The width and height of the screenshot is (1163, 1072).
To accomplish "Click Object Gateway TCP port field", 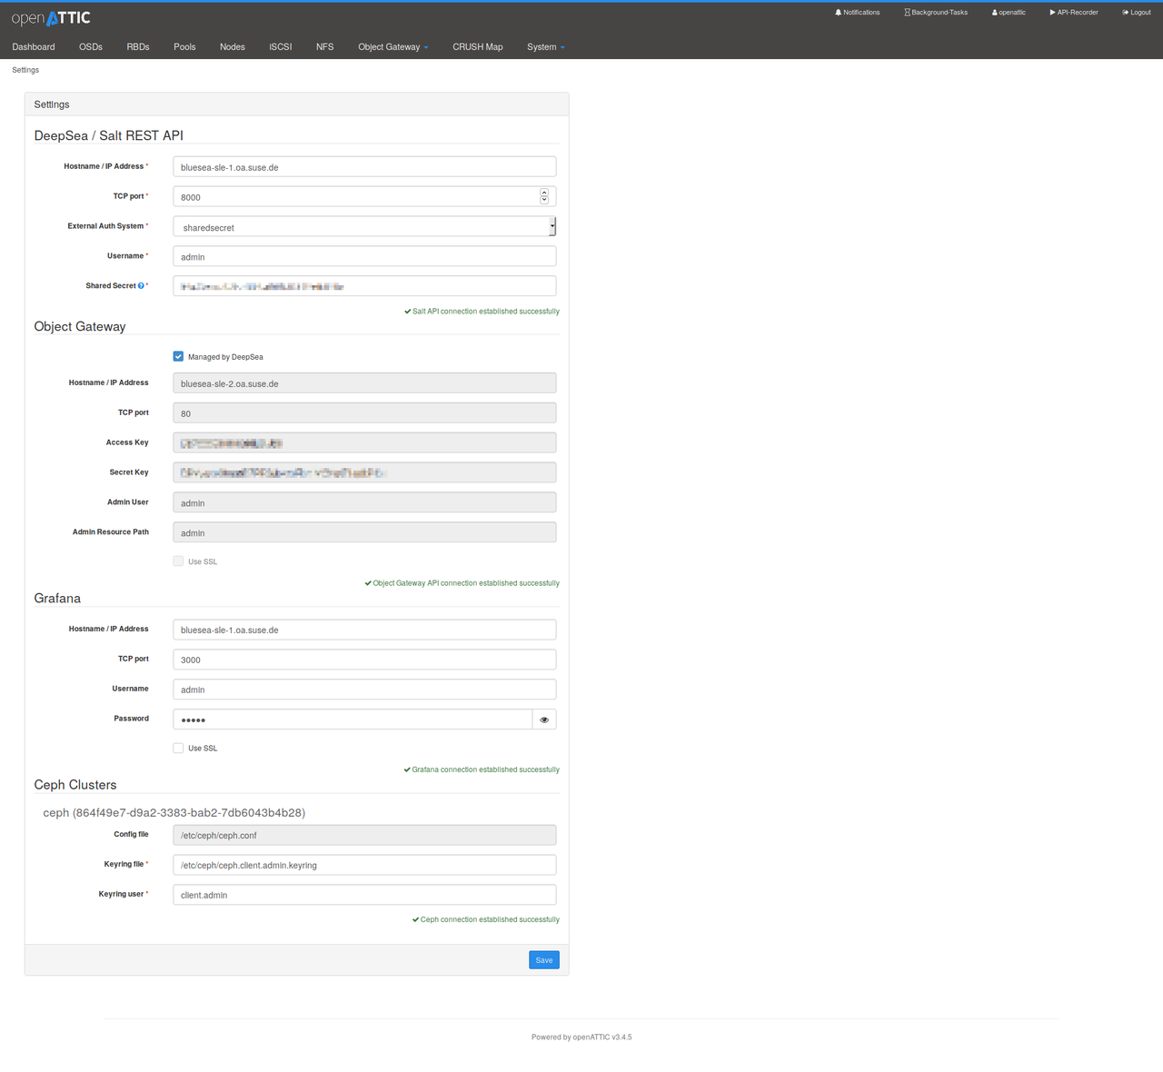I will (364, 413).
